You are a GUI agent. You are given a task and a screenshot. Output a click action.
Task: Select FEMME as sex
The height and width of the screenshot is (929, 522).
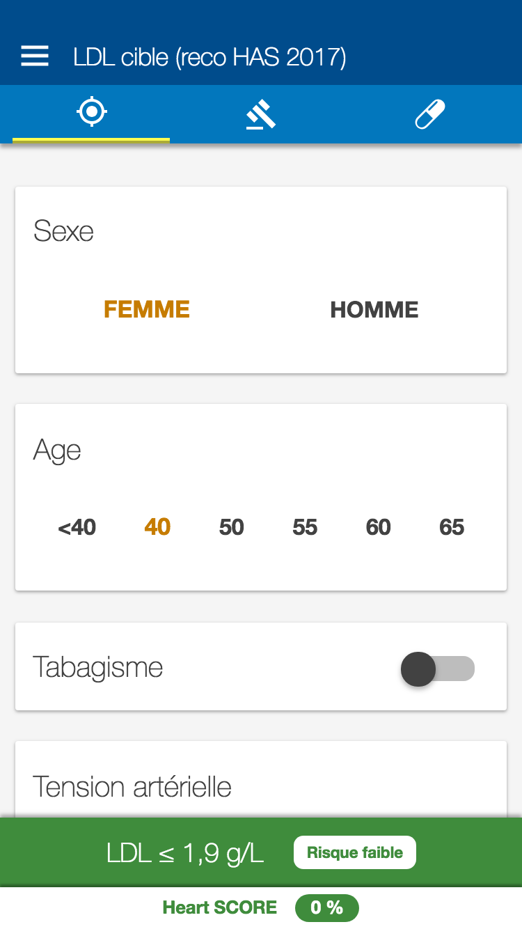point(147,309)
